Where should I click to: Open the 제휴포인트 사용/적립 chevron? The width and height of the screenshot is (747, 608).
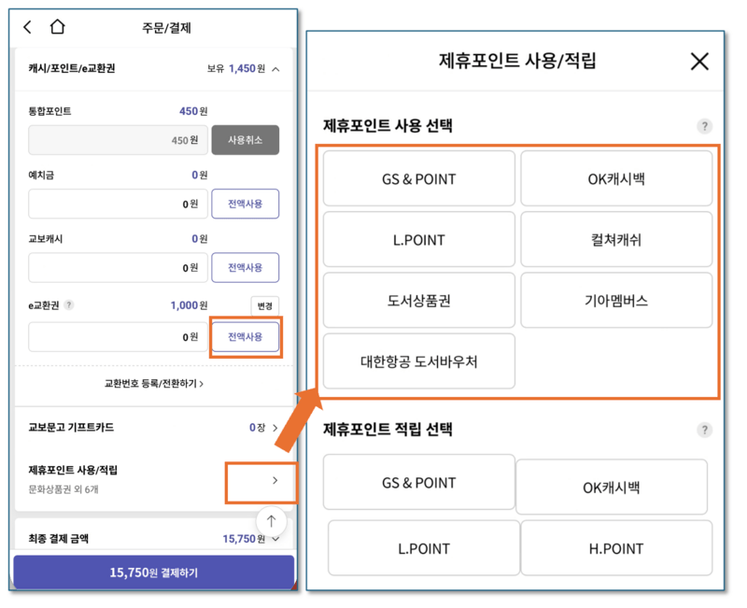tap(275, 480)
